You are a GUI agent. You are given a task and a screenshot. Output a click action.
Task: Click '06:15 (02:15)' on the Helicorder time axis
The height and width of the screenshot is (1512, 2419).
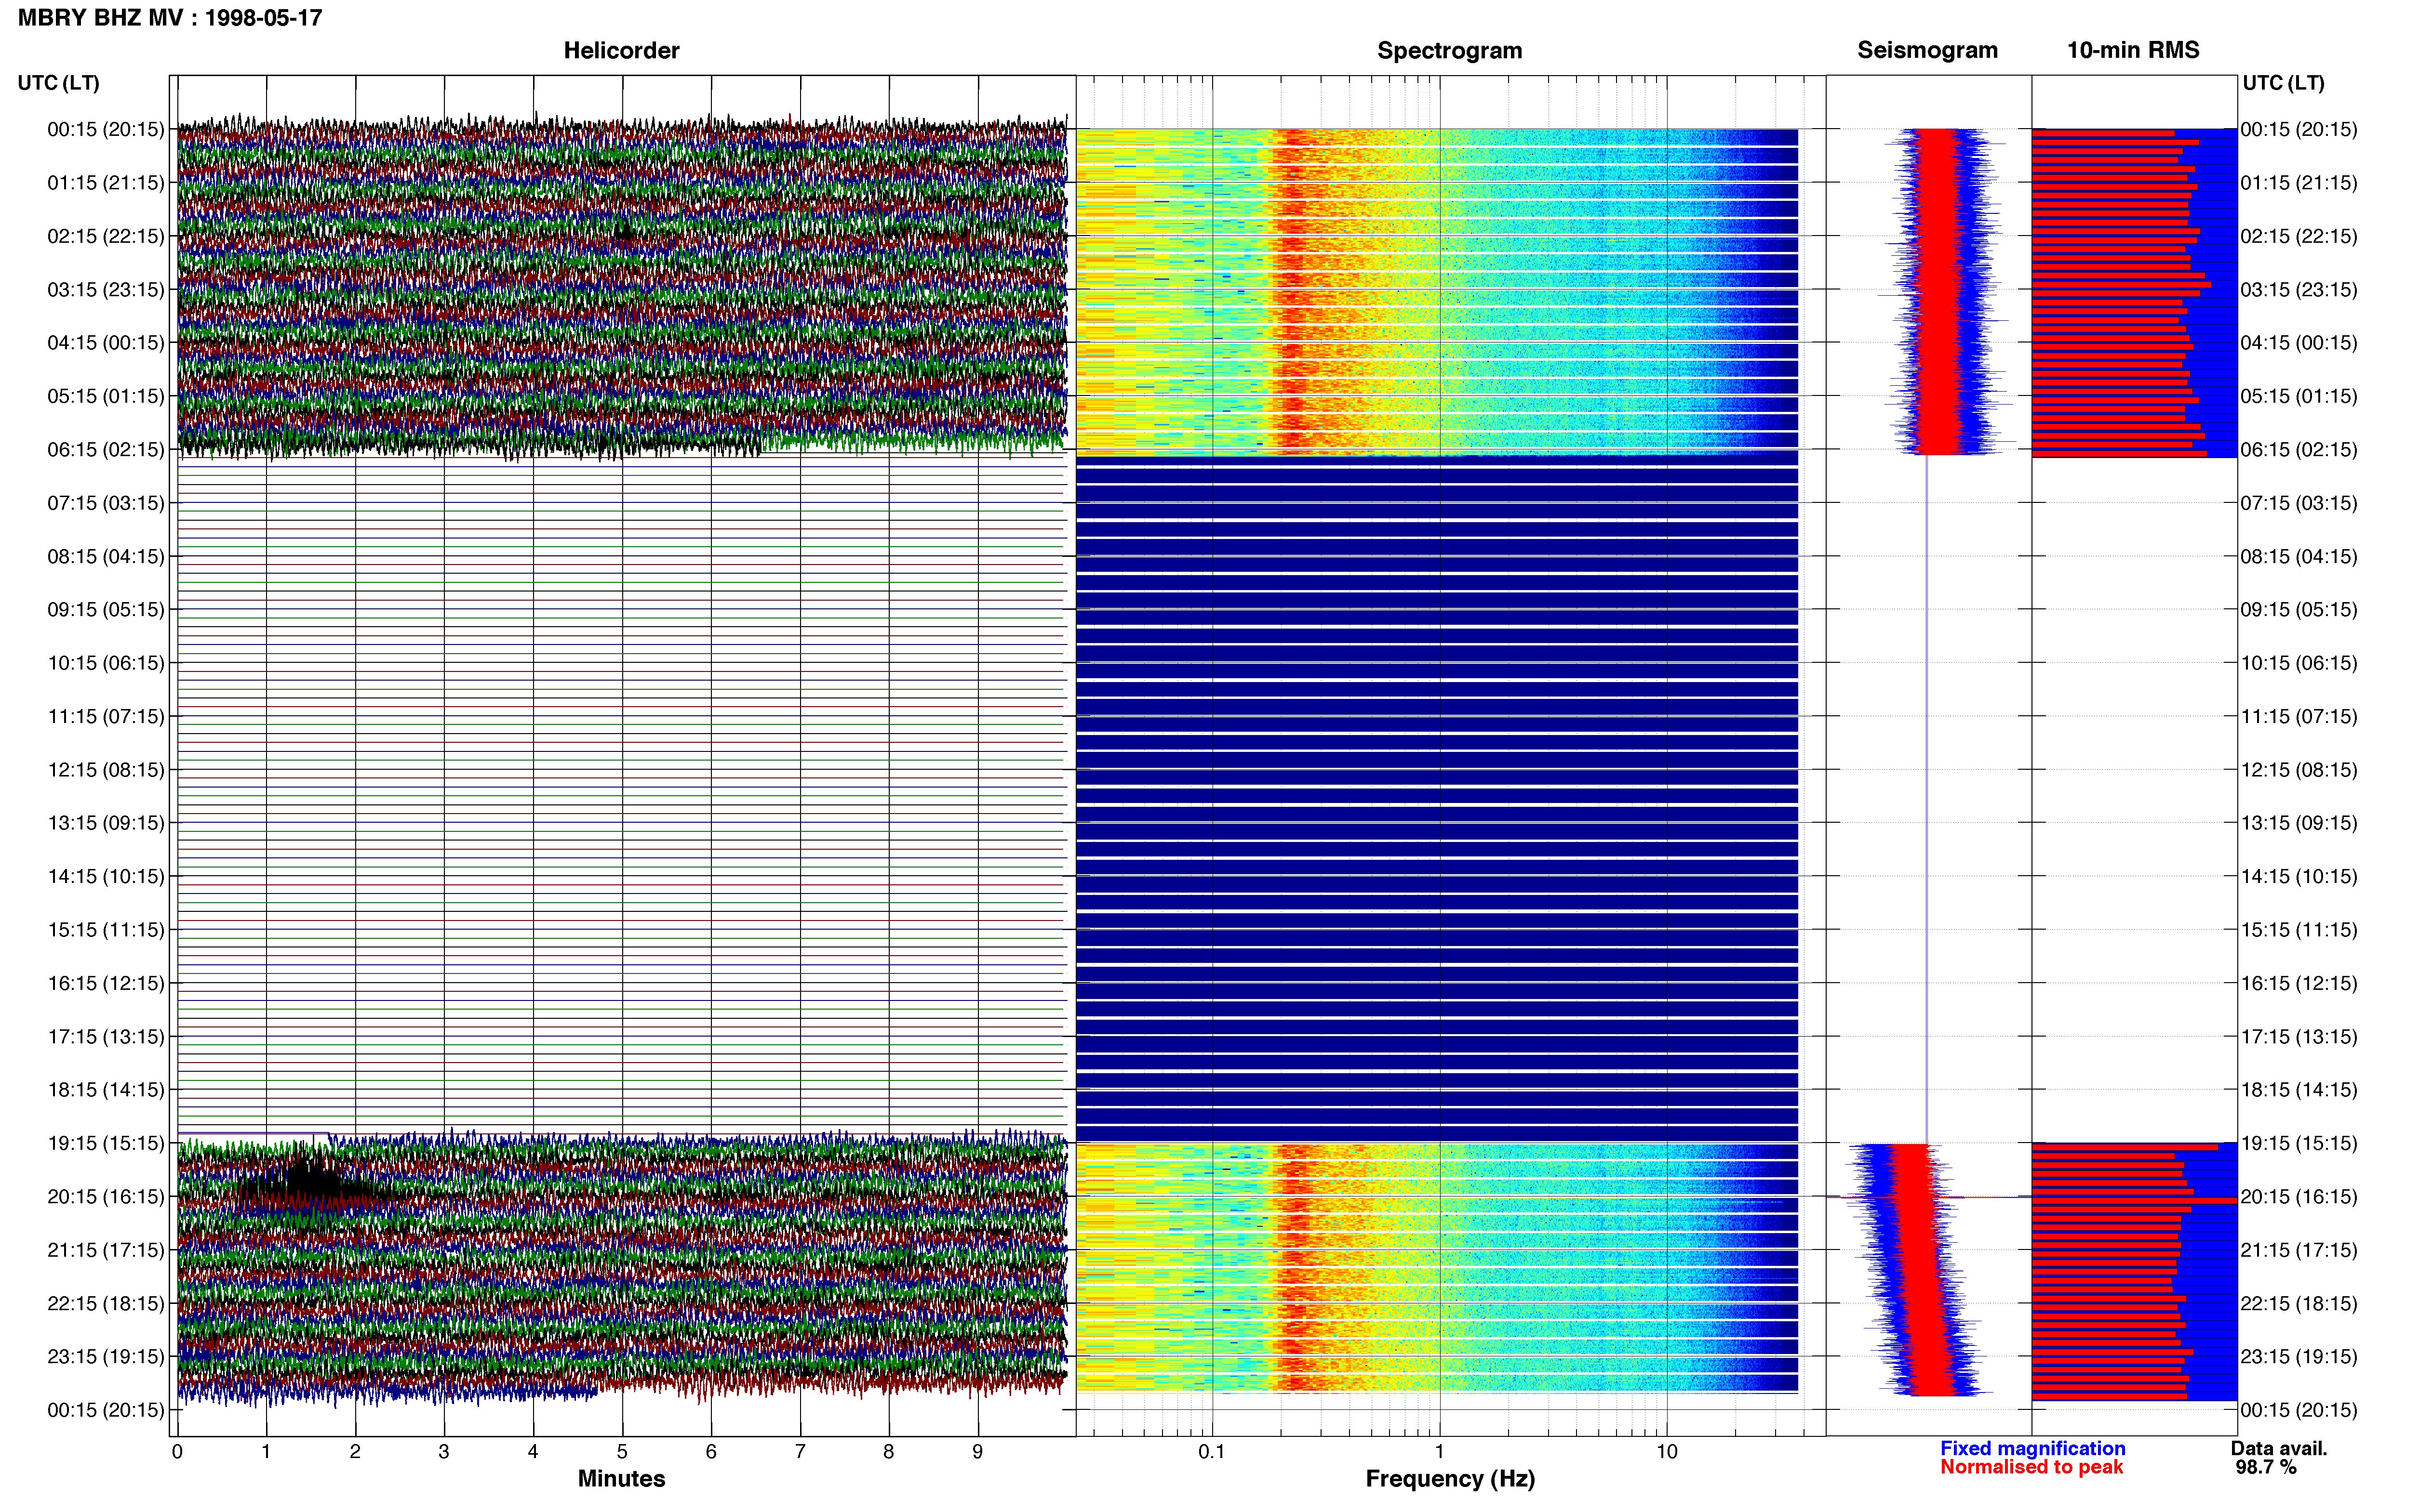106,450
